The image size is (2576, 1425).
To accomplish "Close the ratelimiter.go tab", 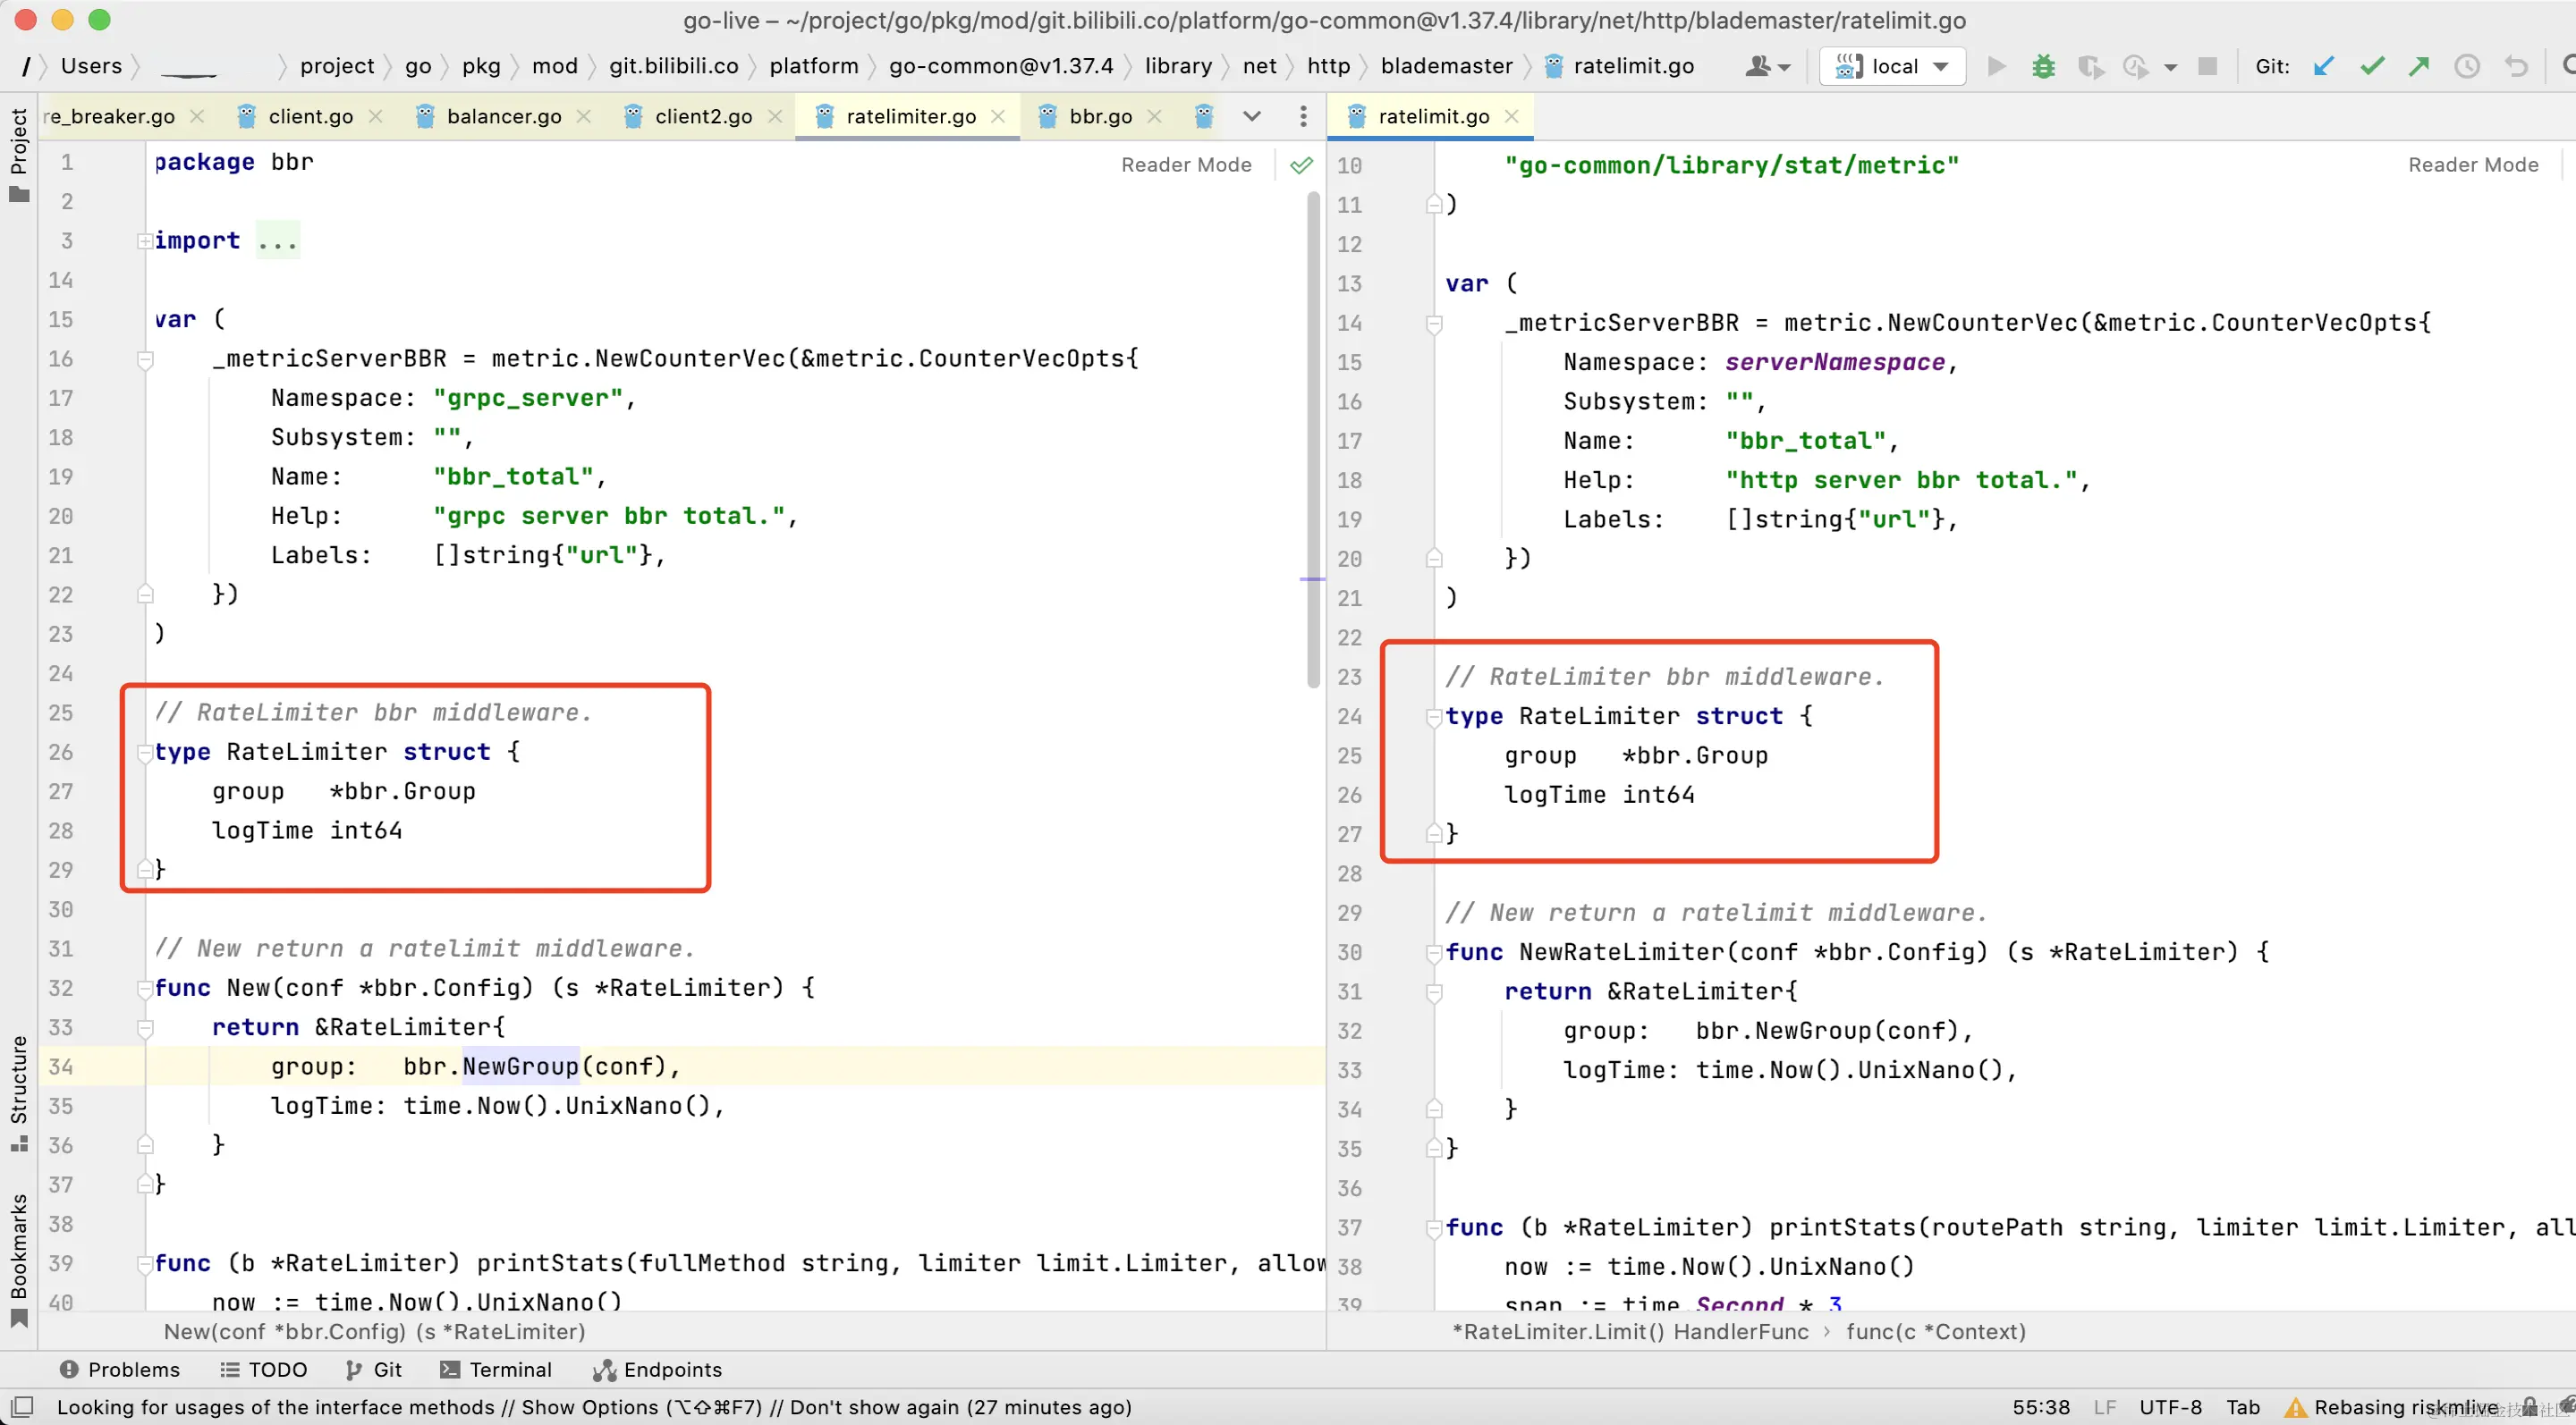I will pyautogui.click(x=997, y=116).
